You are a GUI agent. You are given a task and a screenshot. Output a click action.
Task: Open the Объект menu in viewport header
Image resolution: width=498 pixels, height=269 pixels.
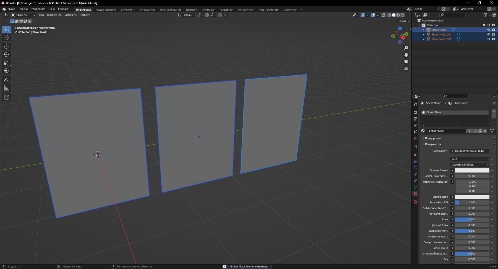tap(85, 15)
